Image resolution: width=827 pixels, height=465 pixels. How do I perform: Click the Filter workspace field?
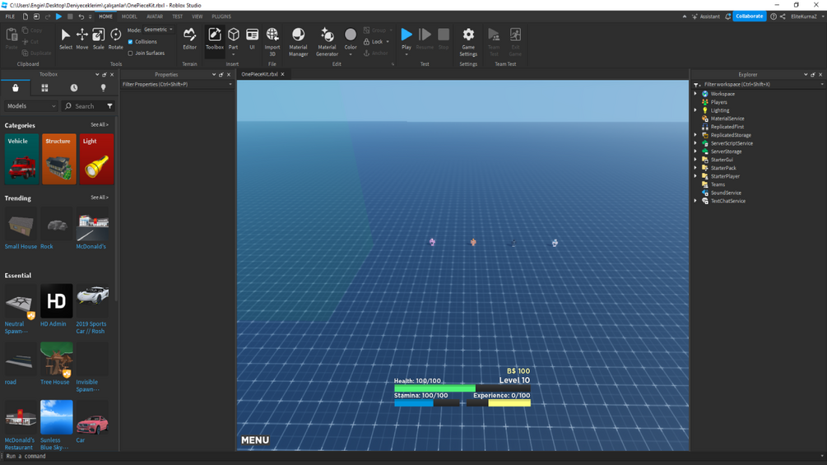click(x=759, y=84)
